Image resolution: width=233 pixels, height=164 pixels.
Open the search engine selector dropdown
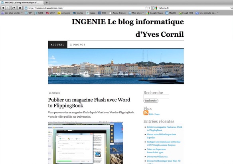[156, 8]
